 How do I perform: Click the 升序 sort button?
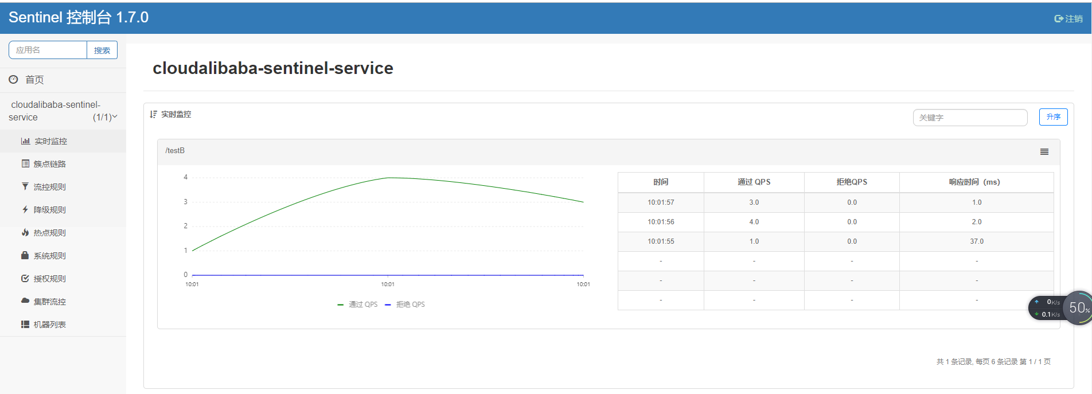click(x=1053, y=117)
